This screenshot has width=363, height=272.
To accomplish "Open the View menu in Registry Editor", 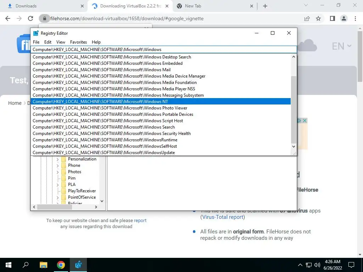I will [61, 42].
